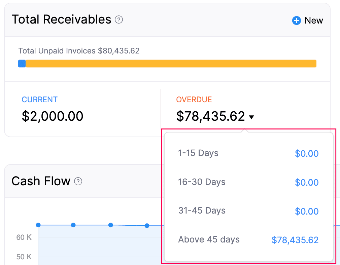Image resolution: width=340 pixels, height=265 pixels.
Task: Click the first data point on the cash flow chart
Action: 38,225
